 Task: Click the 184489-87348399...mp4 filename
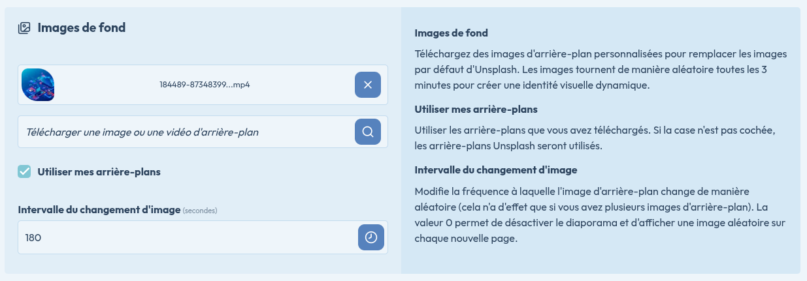point(205,85)
